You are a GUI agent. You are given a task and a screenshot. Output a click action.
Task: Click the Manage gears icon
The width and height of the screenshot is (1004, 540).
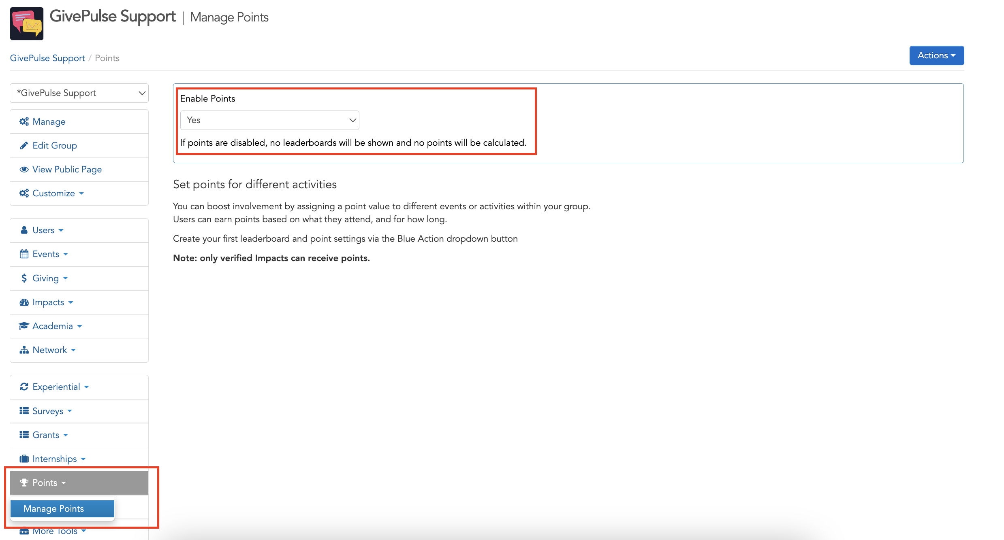(x=24, y=121)
